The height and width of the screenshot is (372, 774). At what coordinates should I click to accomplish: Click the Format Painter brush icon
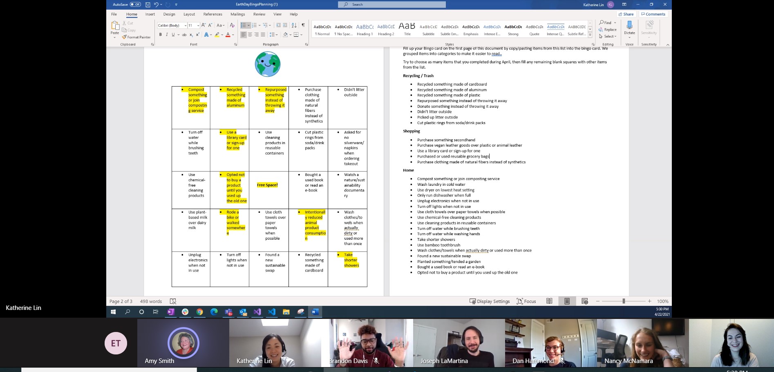click(x=124, y=37)
